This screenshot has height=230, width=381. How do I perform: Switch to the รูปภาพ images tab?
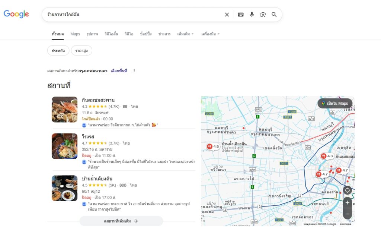pyautogui.click(x=92, y=34)
